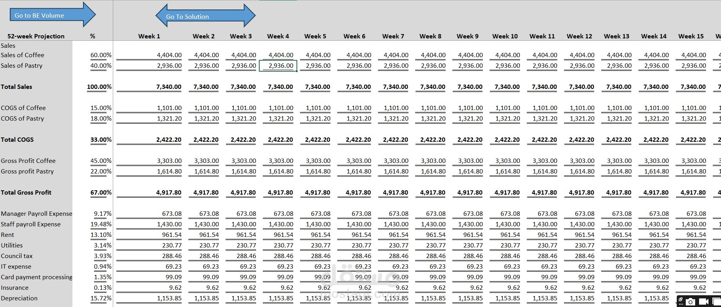
Task: Select Week 13 Manager Payroll 673.08
Action: click(x=622, y=213)
